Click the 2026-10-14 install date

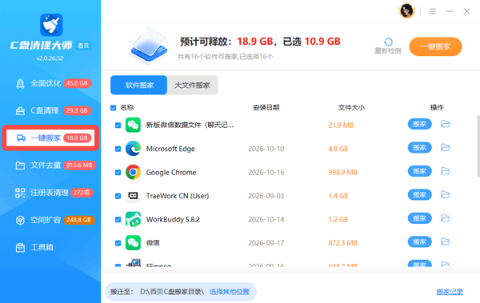(x=266, y=219)
